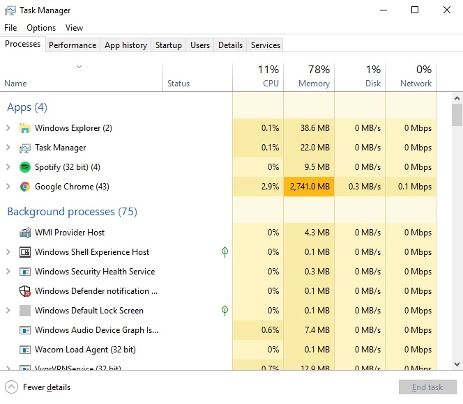Expand the Spotify process group

(8, 167)
